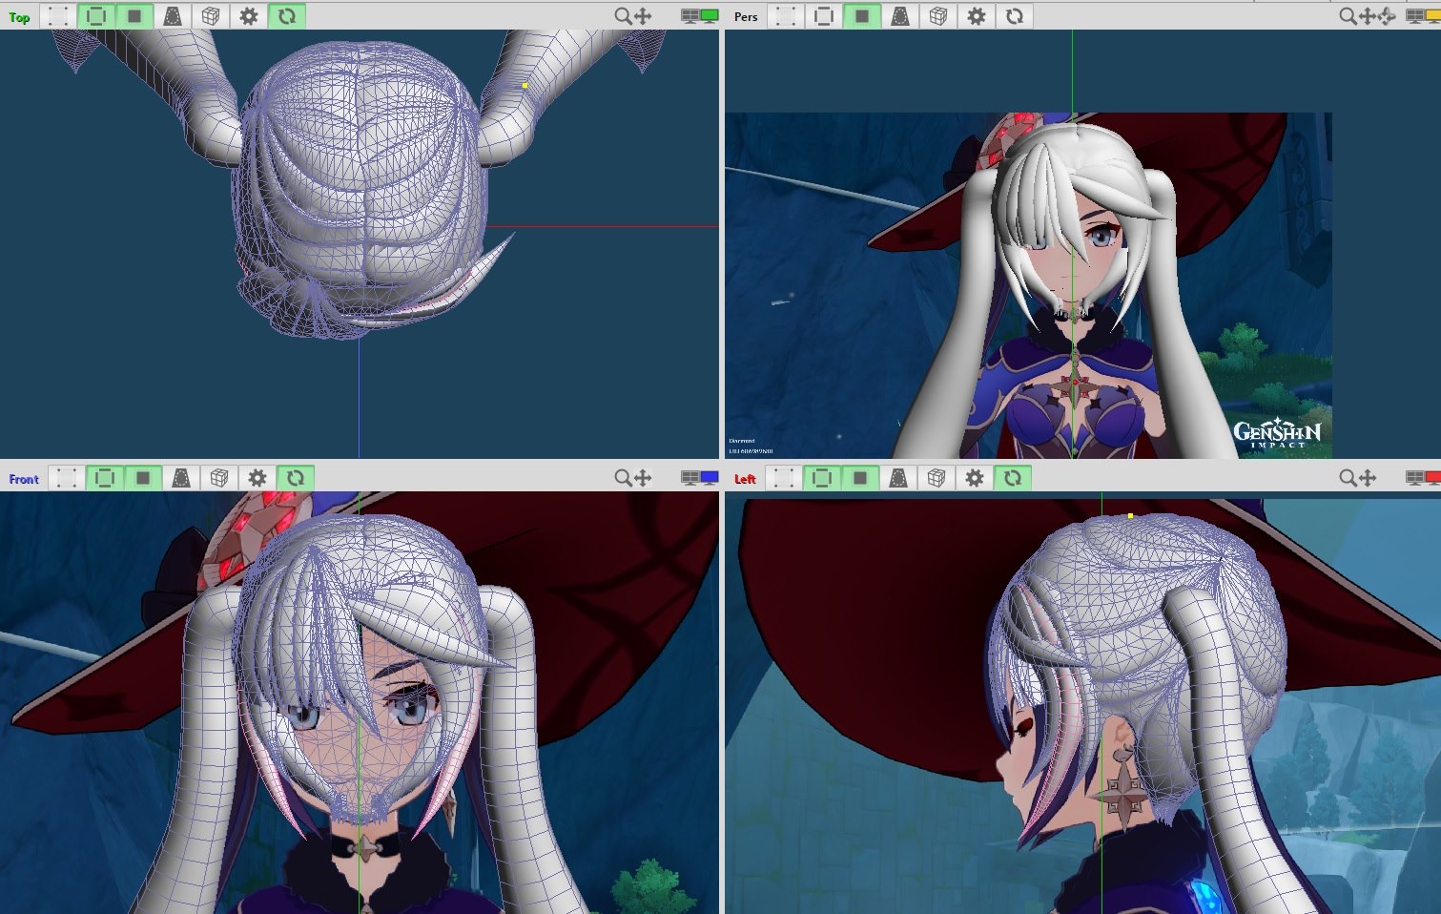Select the pan arrows in Left viewport
The height and width of the screenshot is (914, 1441).
(x=1368, y=478)
